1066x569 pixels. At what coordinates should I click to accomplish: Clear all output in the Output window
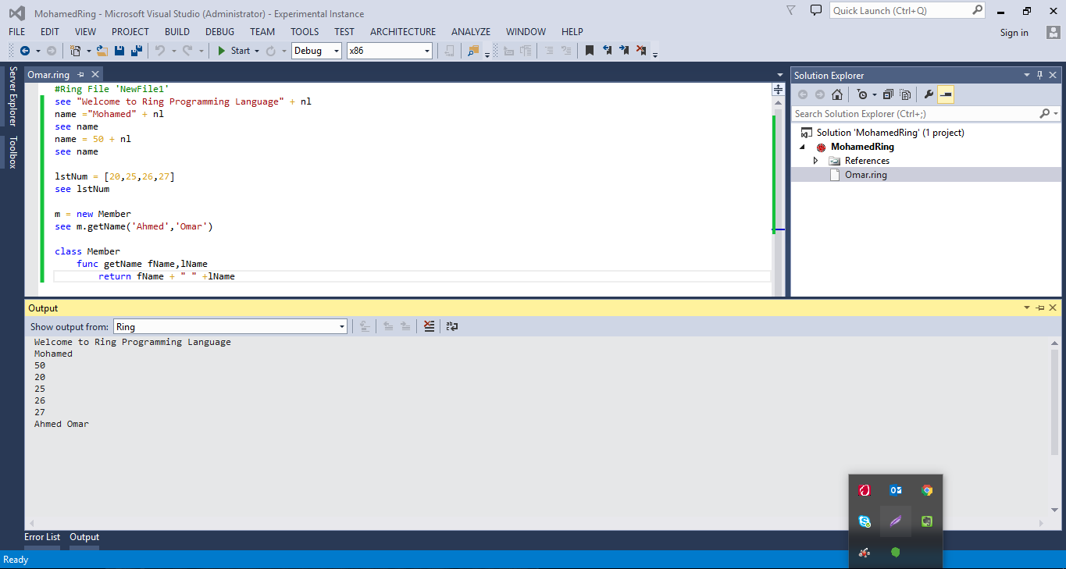click(429, 326)
